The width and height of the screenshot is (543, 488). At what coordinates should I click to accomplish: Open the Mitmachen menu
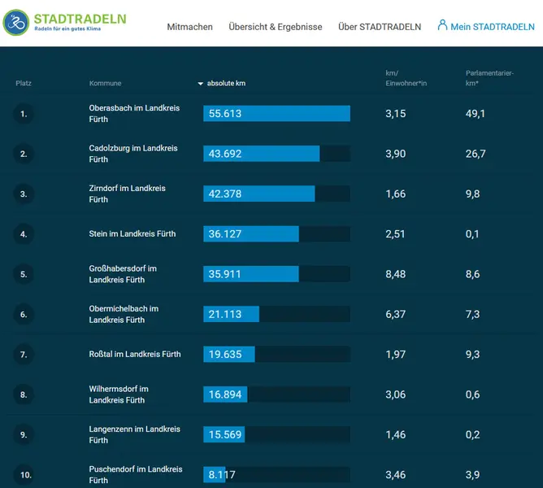coord(189,27)
